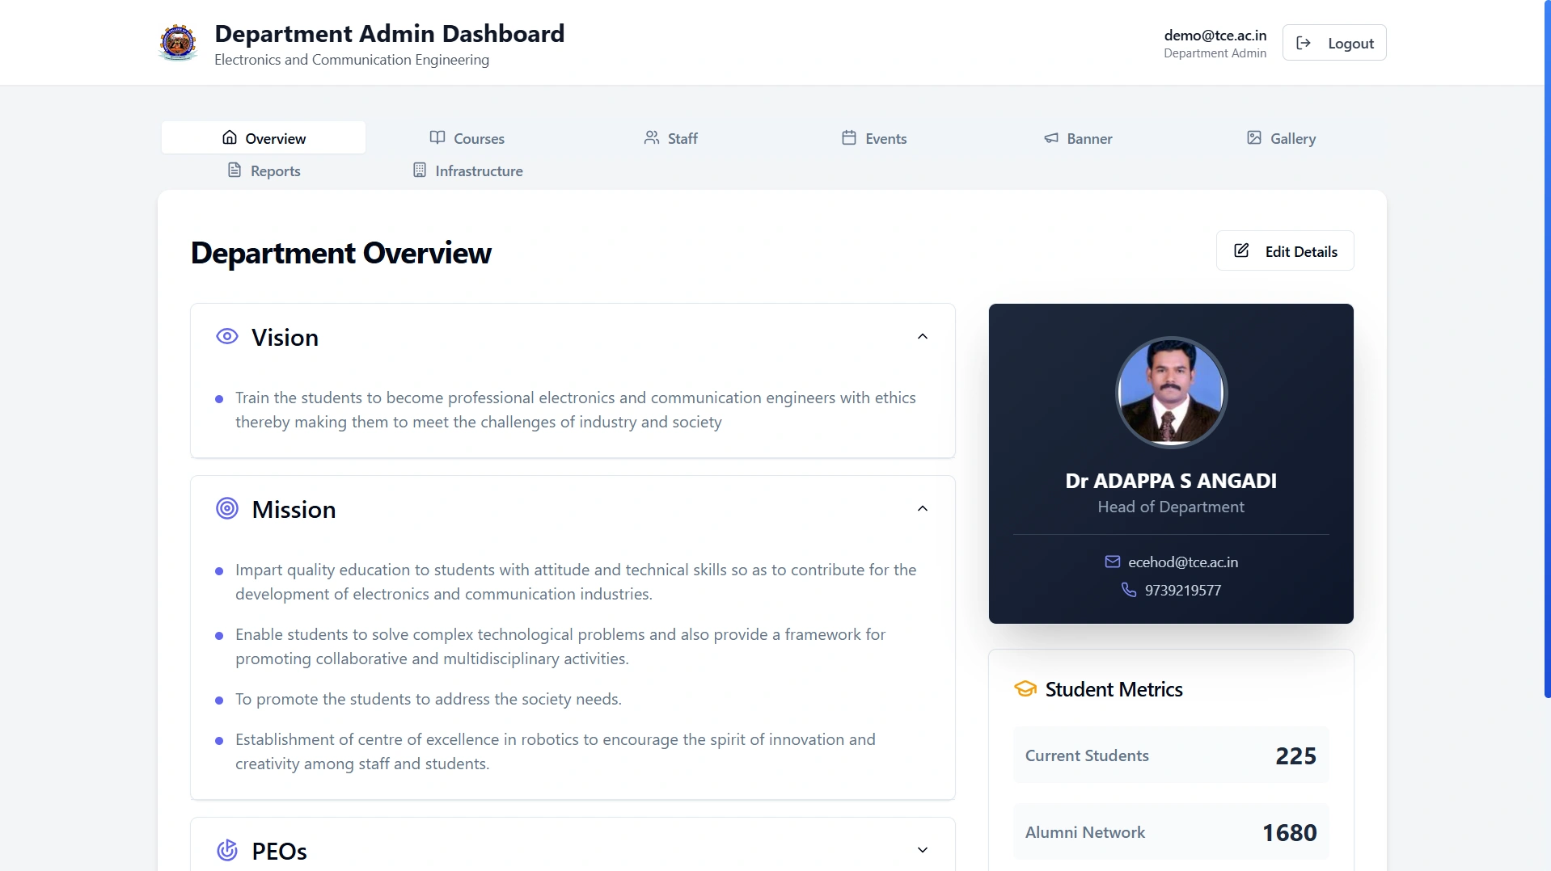Click the 'Establishment of centre' mission bullet
This screenshot has height=871, width=1551.
555,751
